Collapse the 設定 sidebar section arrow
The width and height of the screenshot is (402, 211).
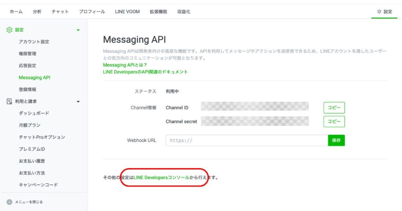(78, 30)
